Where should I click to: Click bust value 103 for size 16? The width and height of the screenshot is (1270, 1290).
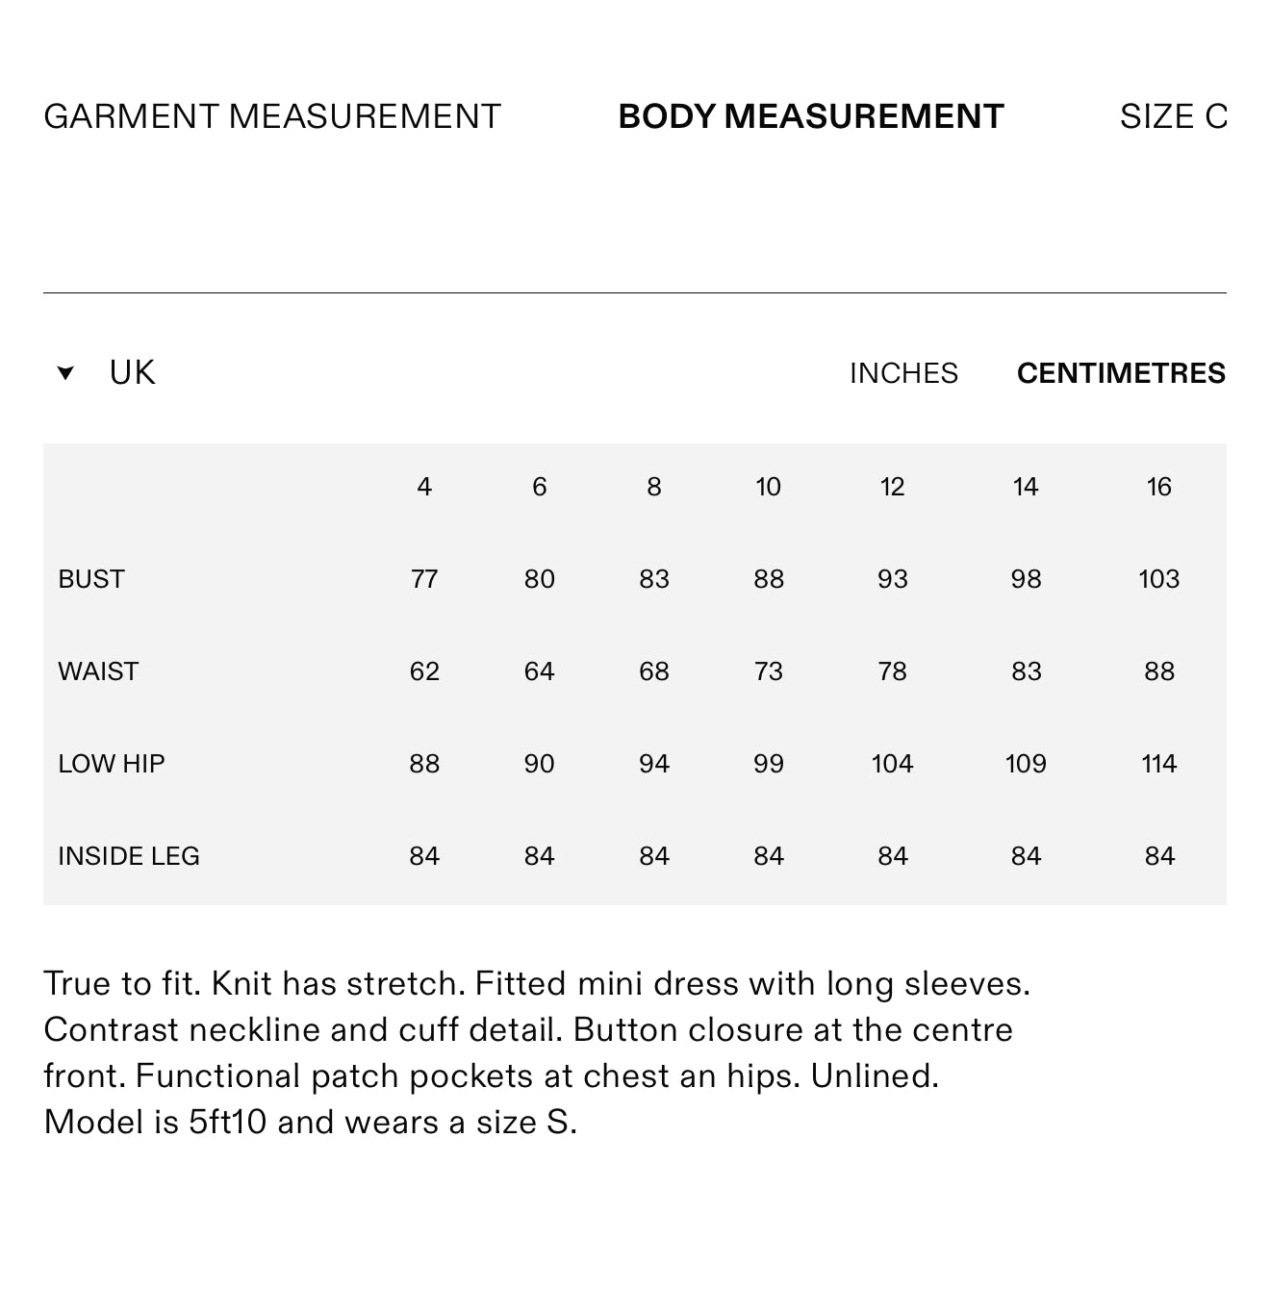pyautogui.click(x=1159, y=579)
